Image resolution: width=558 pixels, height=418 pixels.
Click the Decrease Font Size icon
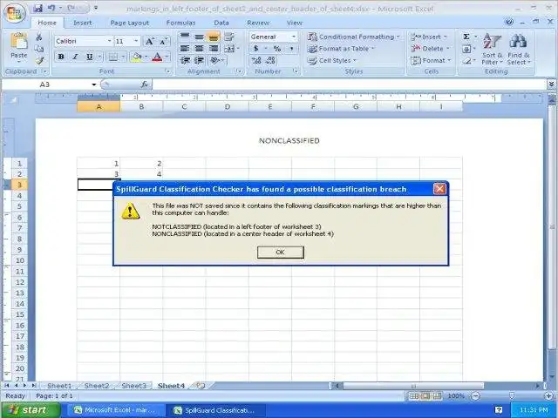click(163, 41)
